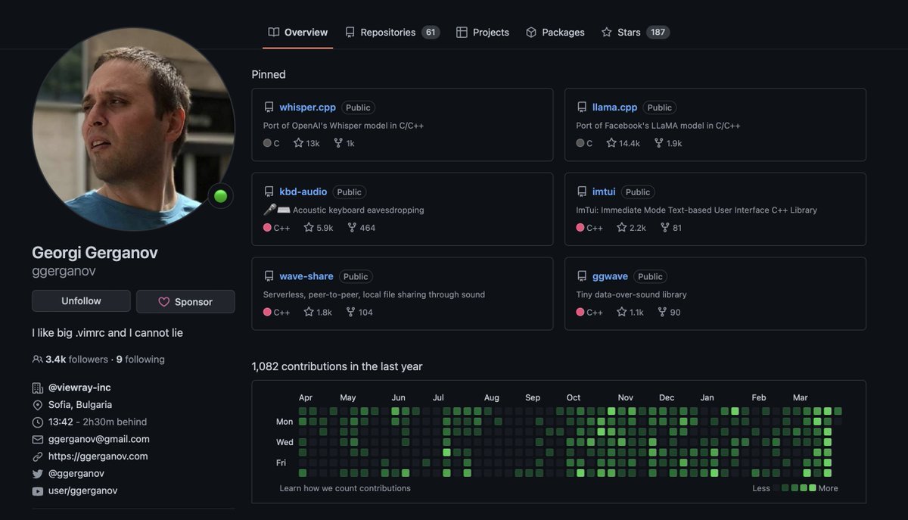Click the star icon on the kbd-audio card

click(x=309, y=228)
